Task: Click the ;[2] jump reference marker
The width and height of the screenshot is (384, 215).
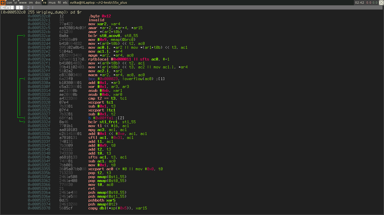Action: 120,118
